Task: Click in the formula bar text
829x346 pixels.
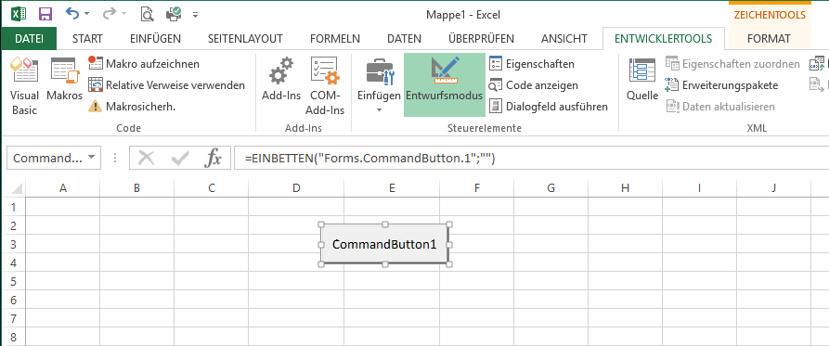Action: coord(369,158)
